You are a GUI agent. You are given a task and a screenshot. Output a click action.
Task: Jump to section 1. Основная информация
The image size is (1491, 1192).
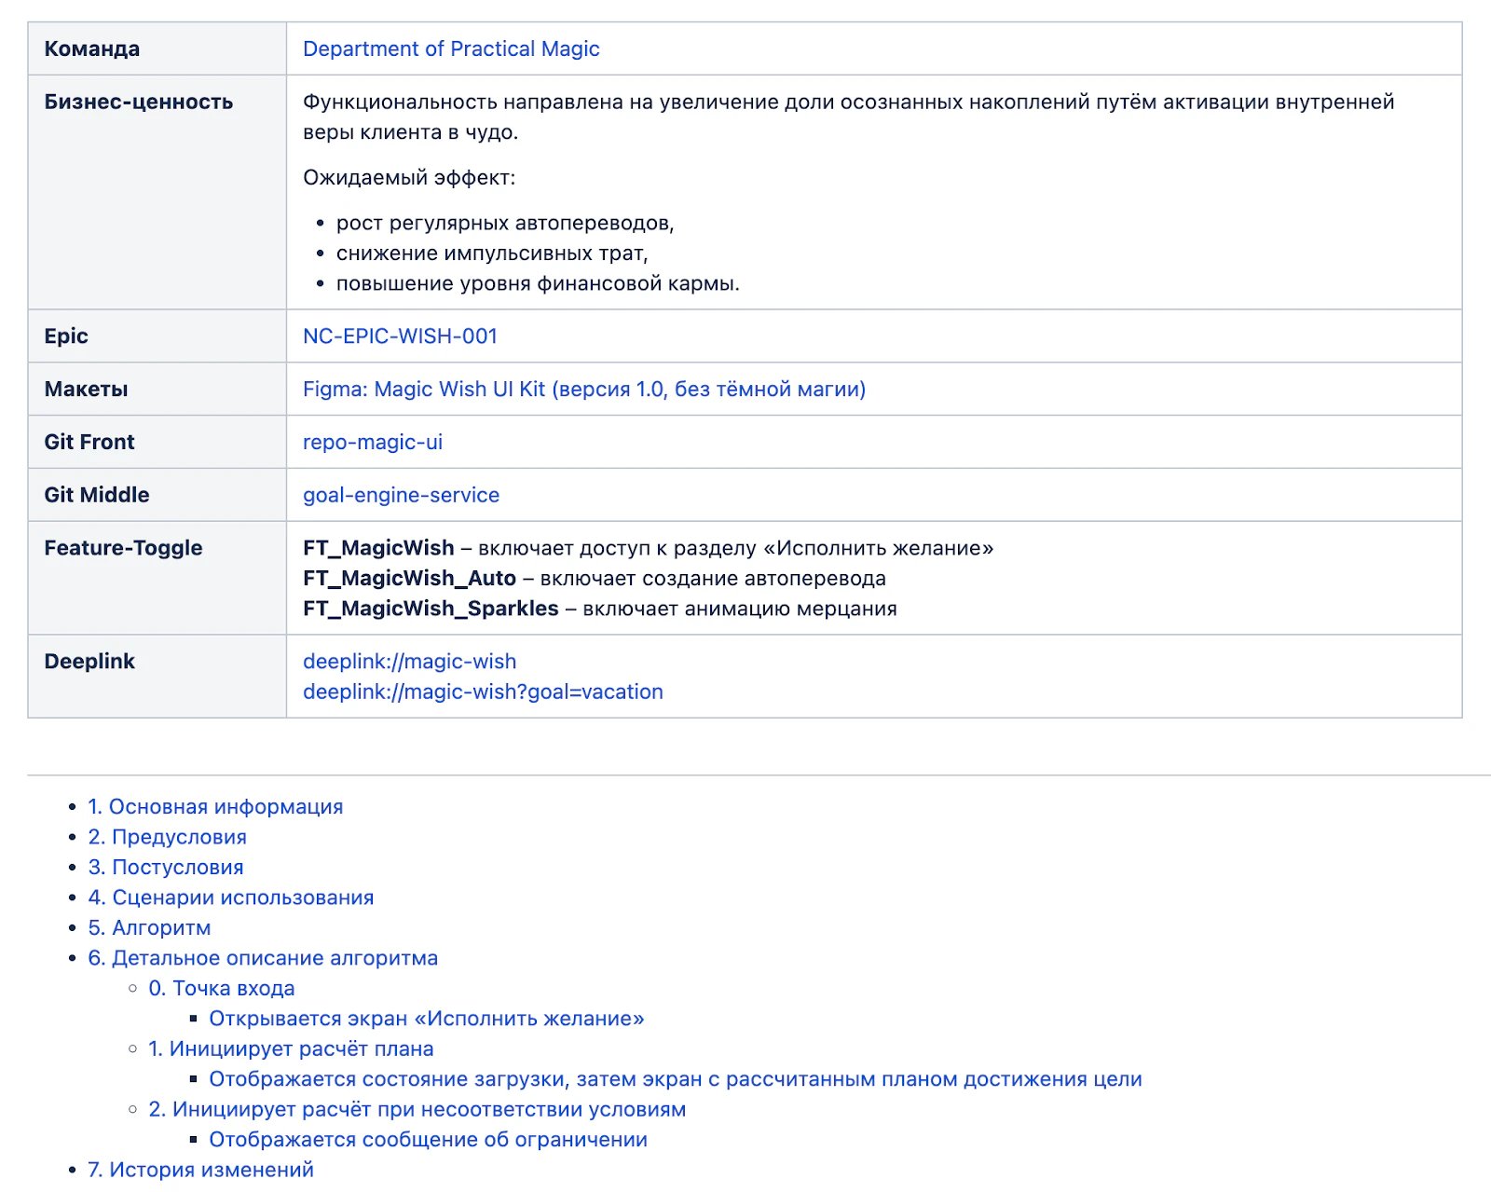[215, 806]
